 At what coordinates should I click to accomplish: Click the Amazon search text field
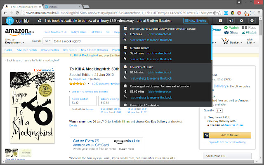(86, 41)
